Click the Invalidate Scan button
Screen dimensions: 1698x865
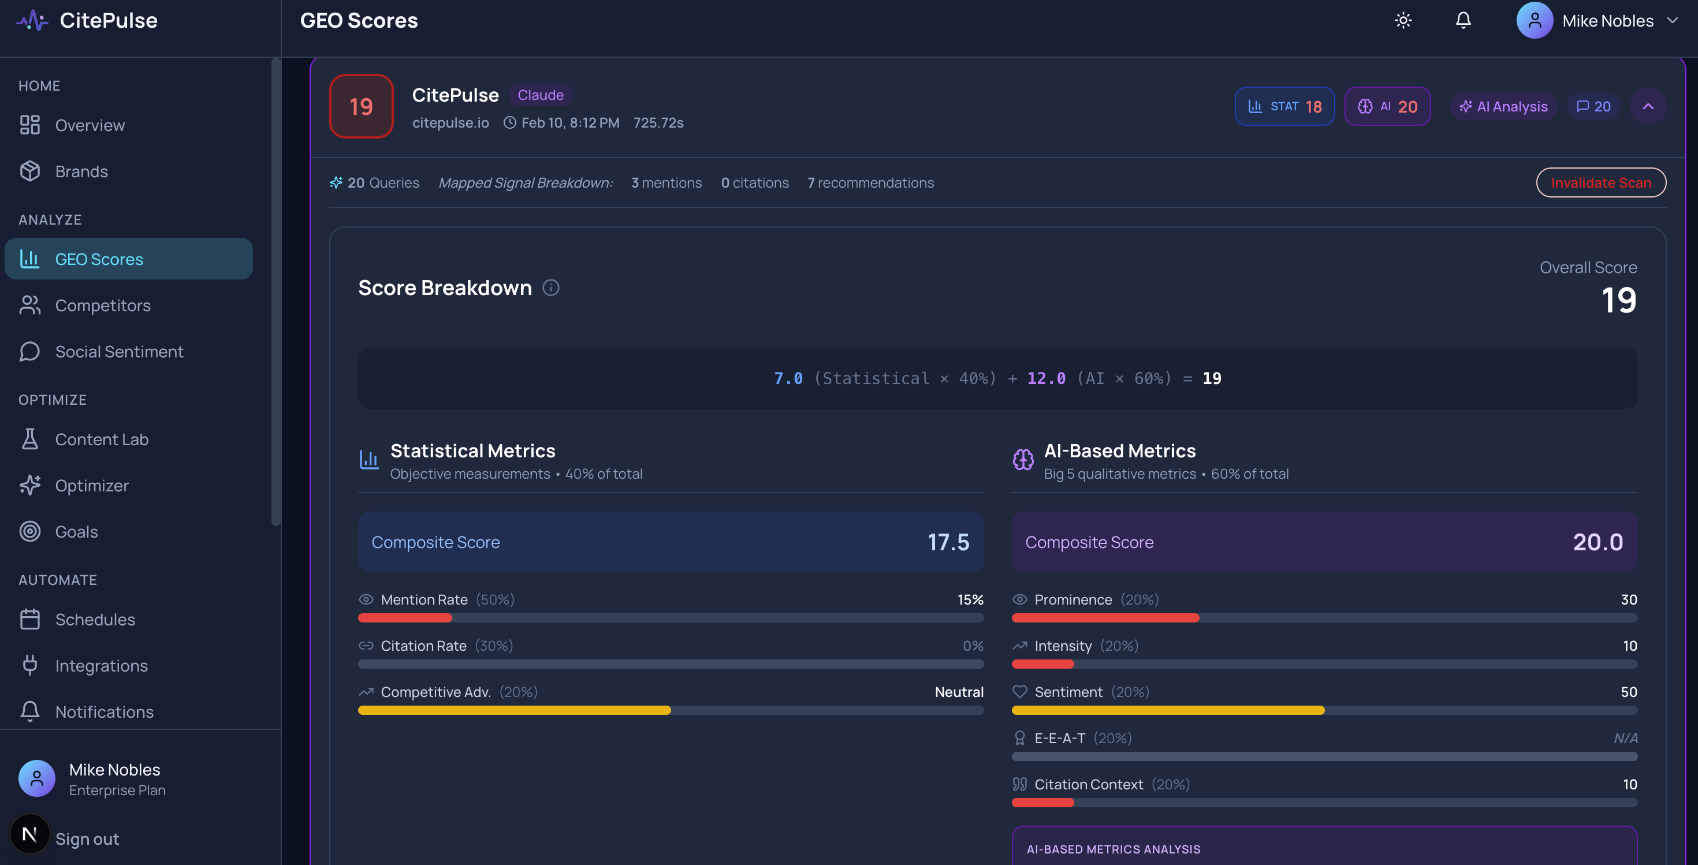(1601, 182)
